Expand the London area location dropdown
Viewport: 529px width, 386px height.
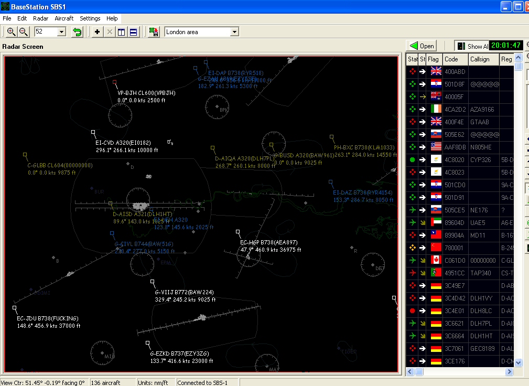point(234,32)
